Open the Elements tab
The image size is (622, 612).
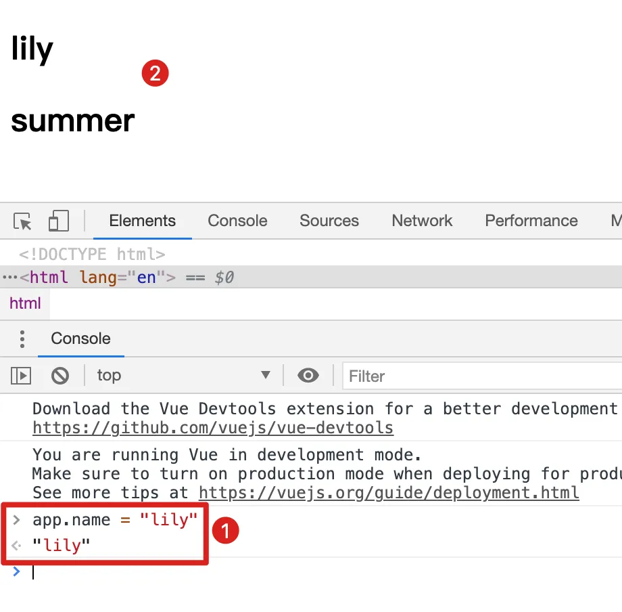coord(143,221)
